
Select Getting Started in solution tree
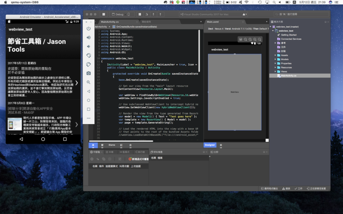pos(288,35)
